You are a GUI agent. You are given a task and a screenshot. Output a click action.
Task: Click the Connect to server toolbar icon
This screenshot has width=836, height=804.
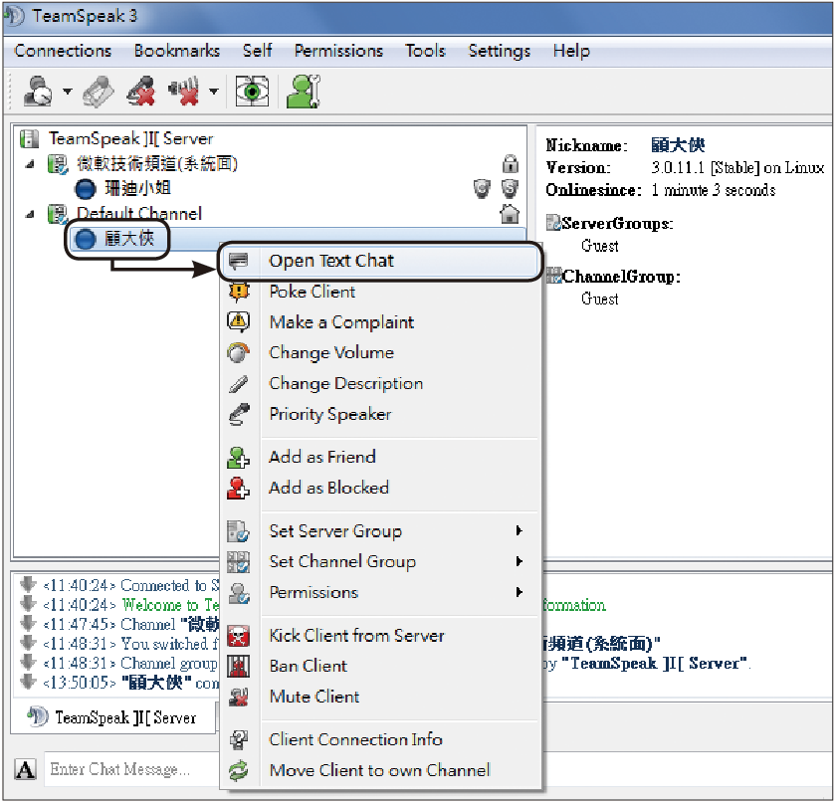(38, 91)
